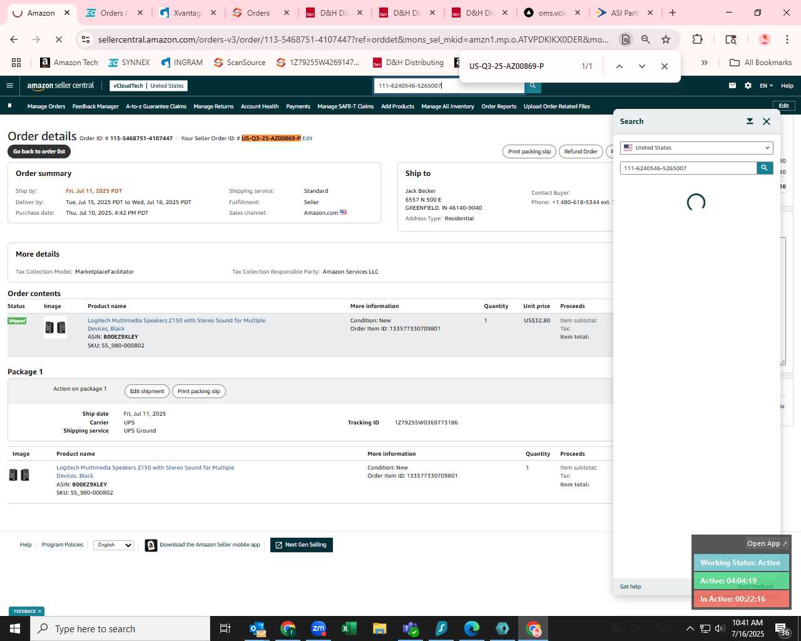Screen dimensions: 801x641
Task: Click the Open App button in tracker widget
Action: (x=767, y=543)
